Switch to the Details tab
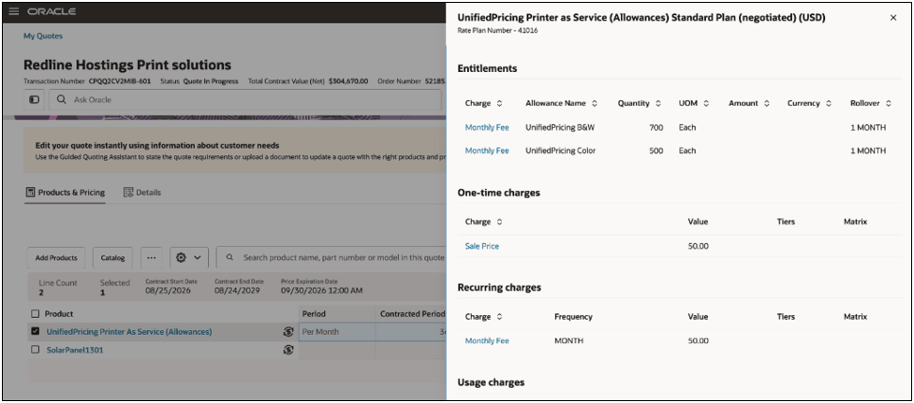The width and height of the screenshot is (914, 403). click(142, 193)
